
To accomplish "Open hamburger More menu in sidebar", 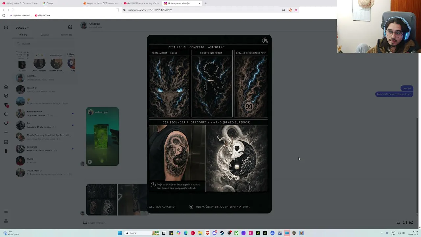I will (6, 211).
